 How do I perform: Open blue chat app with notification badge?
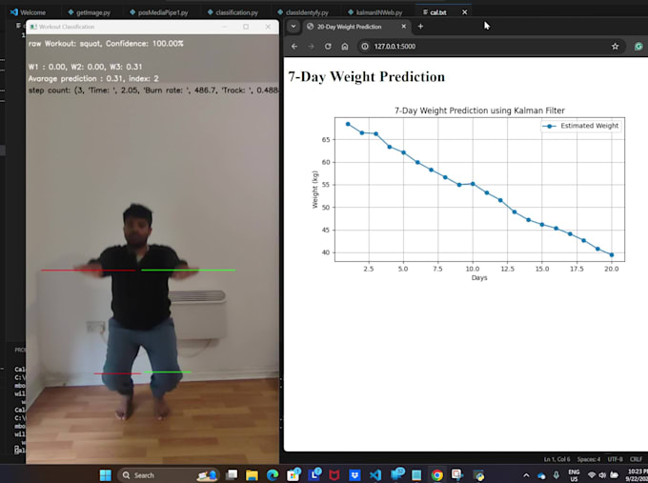[x=397, y=475]
